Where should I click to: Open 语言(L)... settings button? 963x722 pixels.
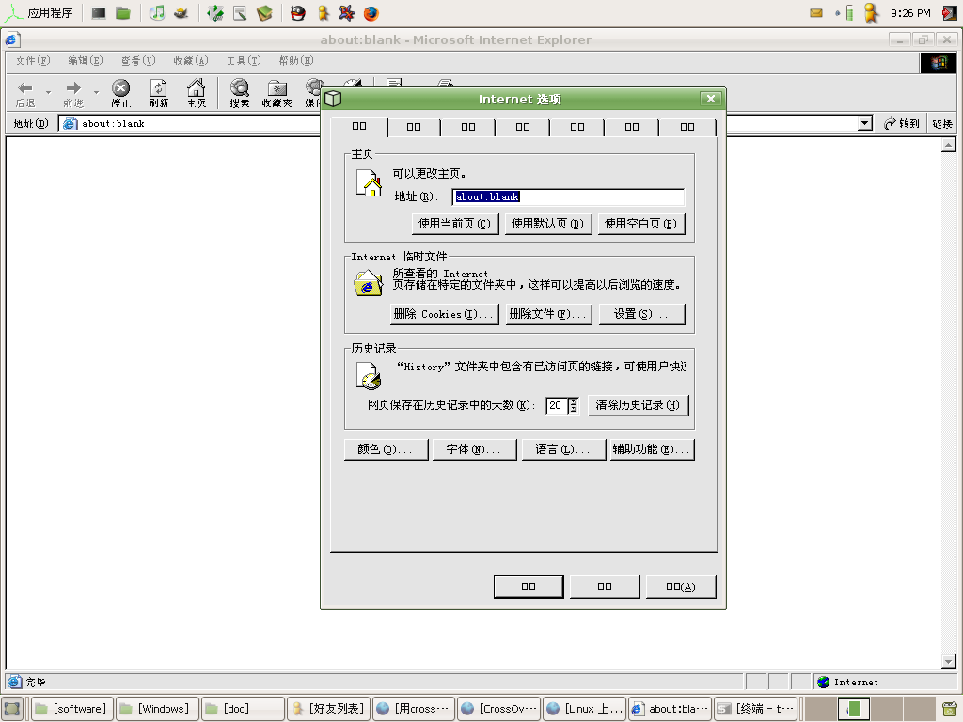pyautogui.click(x=563, y=449)
